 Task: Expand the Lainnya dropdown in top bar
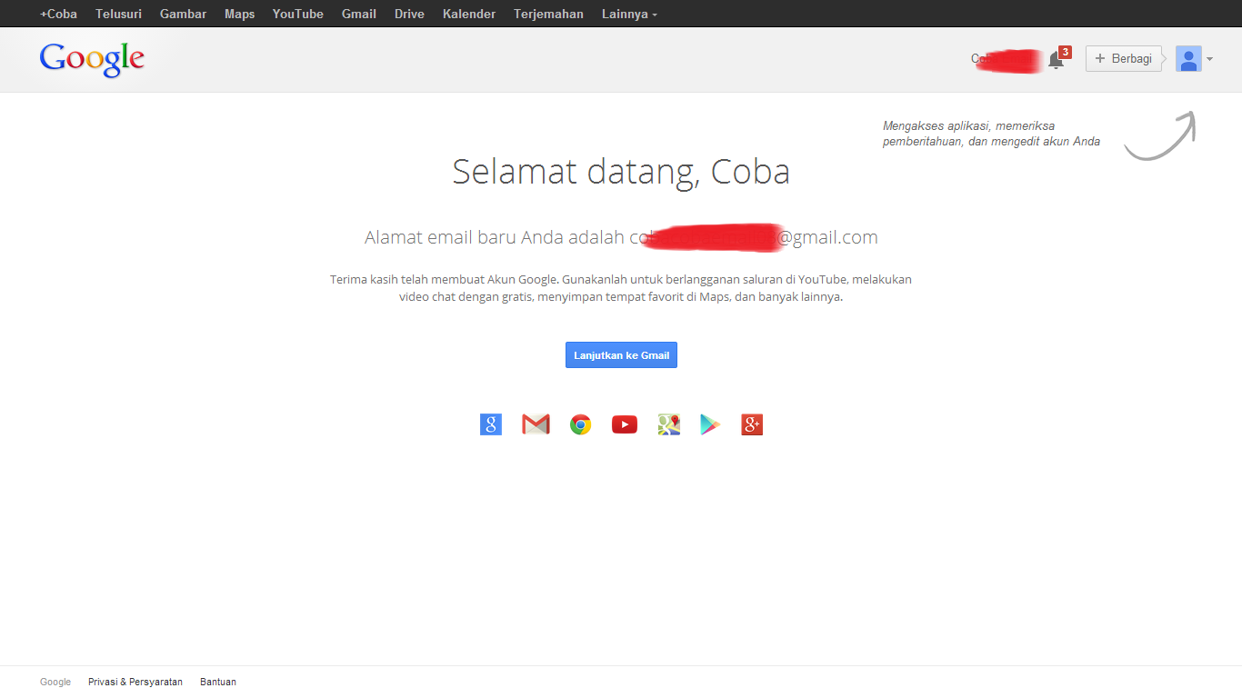[x=629, y=14]
